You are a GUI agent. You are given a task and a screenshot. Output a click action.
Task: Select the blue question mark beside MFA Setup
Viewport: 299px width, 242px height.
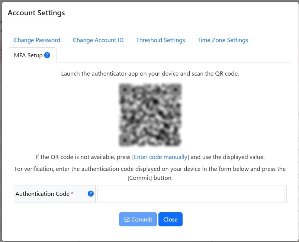46,55
